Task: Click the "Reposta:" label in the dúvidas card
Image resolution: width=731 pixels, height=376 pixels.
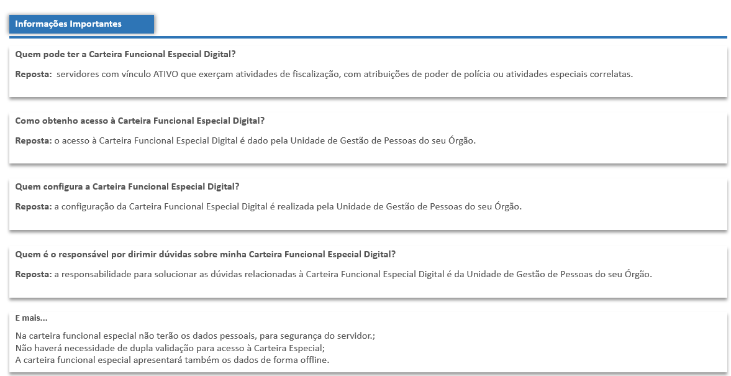Action: [34, 274]
